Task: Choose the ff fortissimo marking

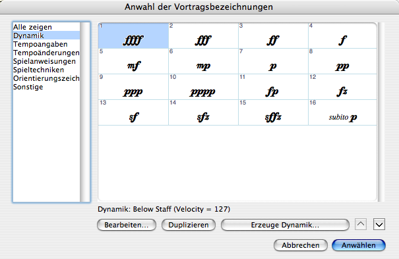Action: coord(273,35)
